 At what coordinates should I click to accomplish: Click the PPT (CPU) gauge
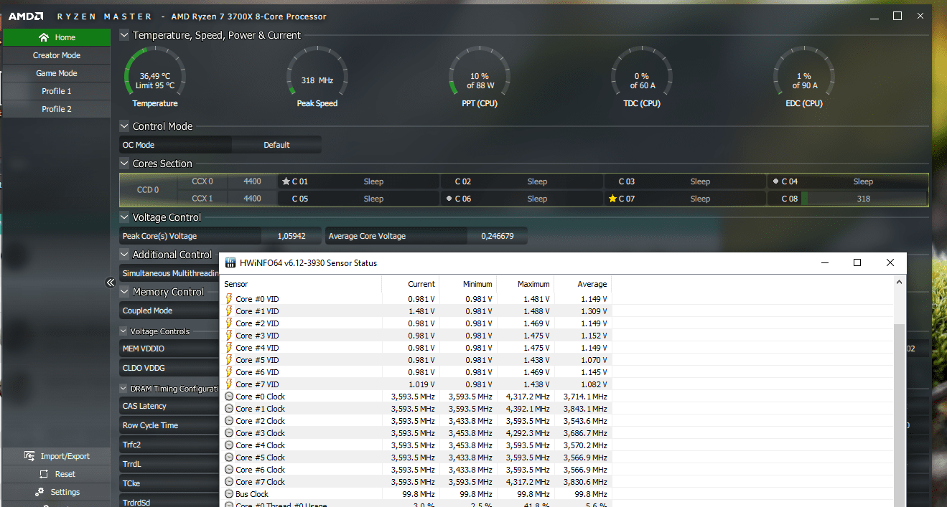480,77
